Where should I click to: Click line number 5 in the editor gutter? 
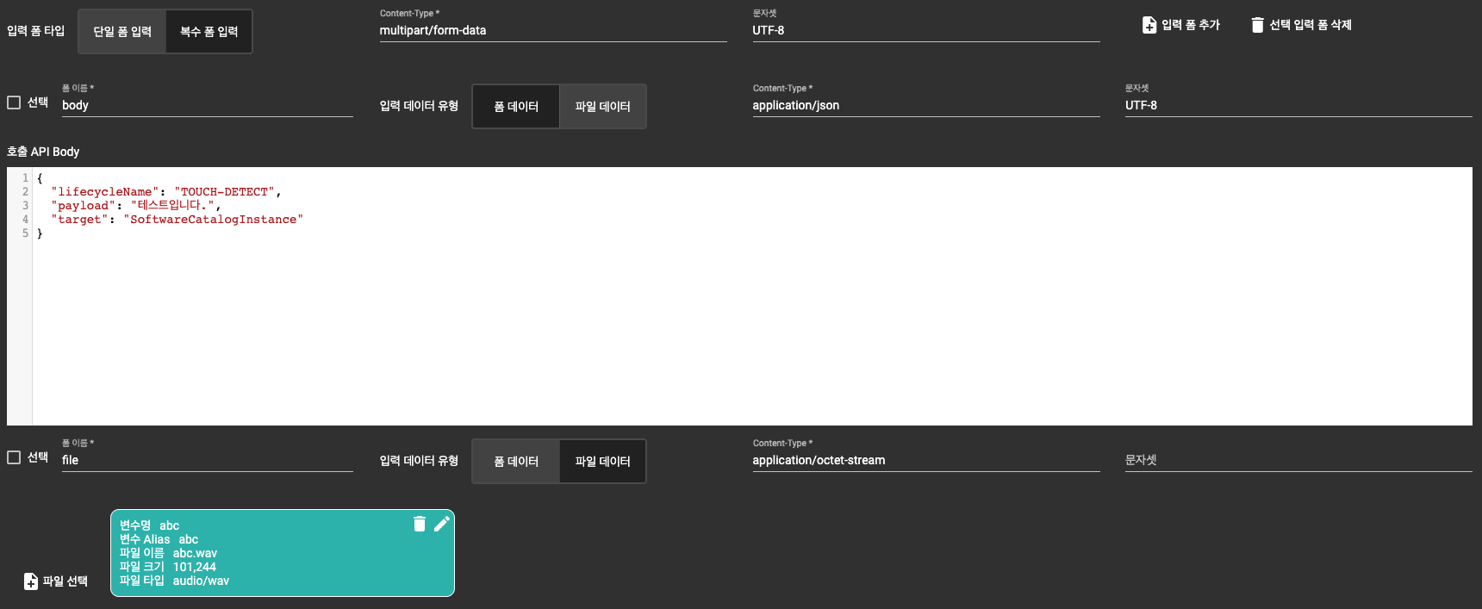click(x=25, y=233)
